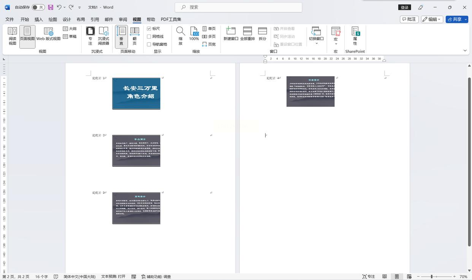Open SharePoint Properties (属性)
This screenshot has width=472, height=280.
[355, 36]
